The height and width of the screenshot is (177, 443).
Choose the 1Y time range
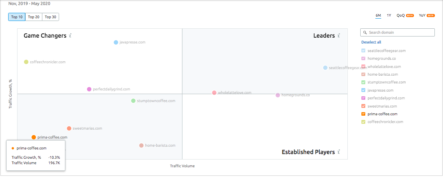(x=389, y=16)
